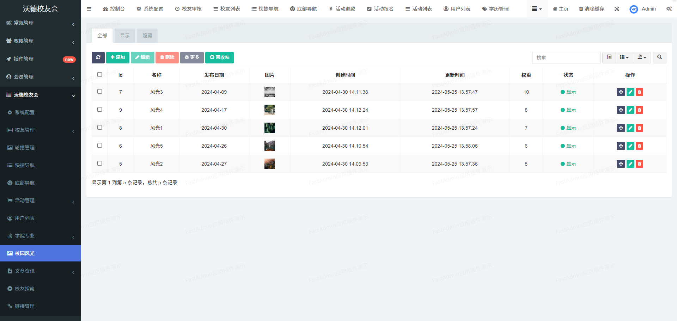
Task: Click the delete trash icon for 风光4
Action: pos(639,110)
